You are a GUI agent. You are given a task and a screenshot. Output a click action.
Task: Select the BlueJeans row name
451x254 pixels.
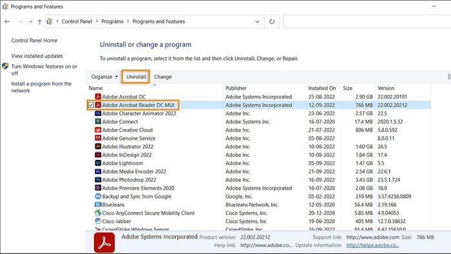113,205
